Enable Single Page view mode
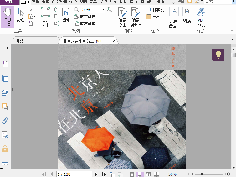The width and height of the screenshot is (236, 177). tap(132, 174)
